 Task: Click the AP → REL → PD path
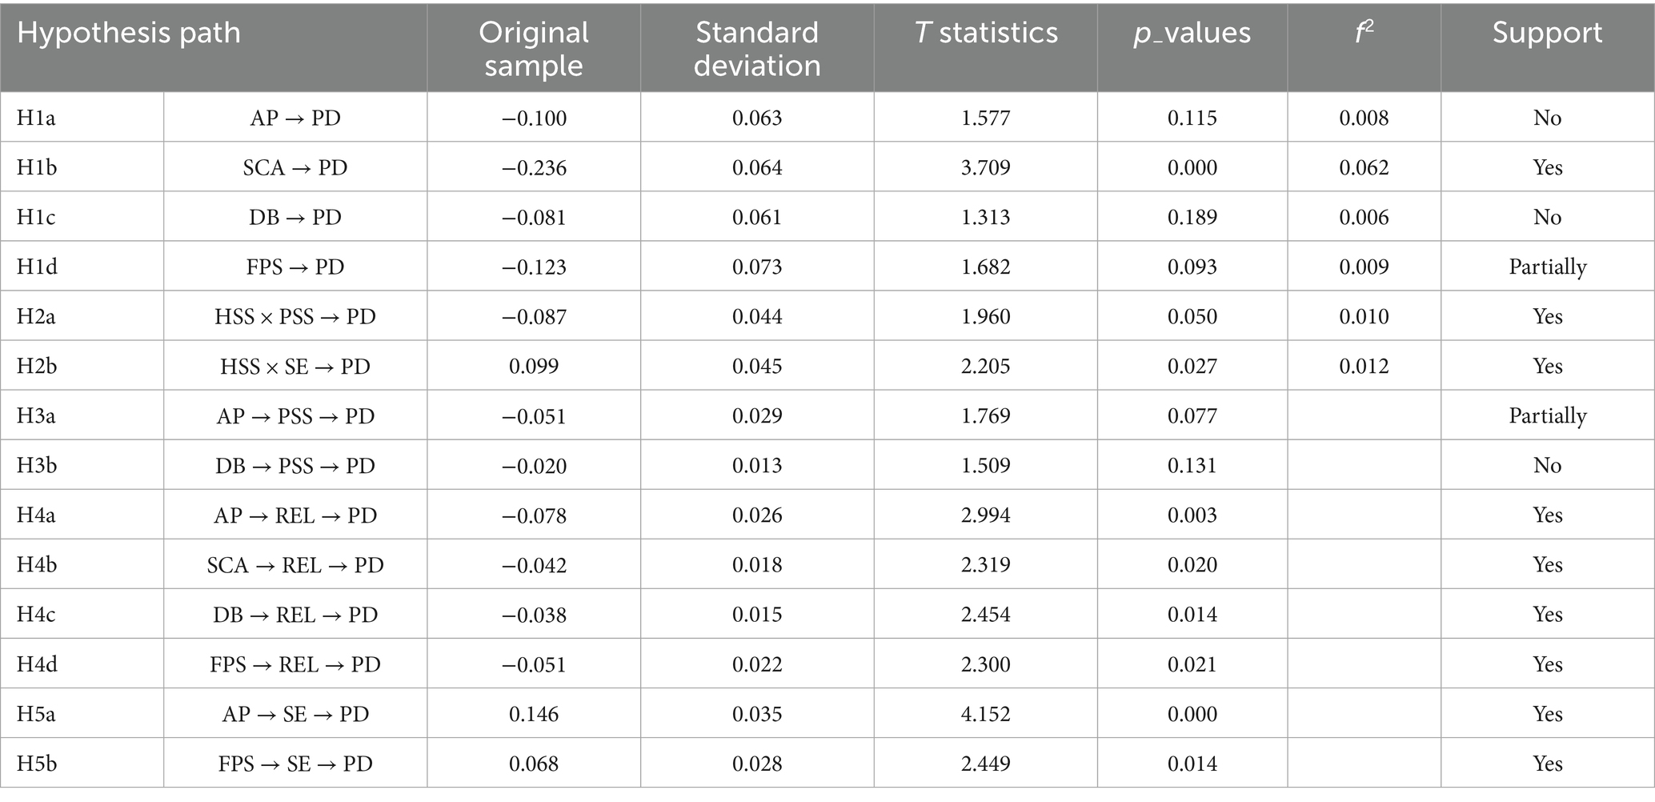tap(295, 515)
